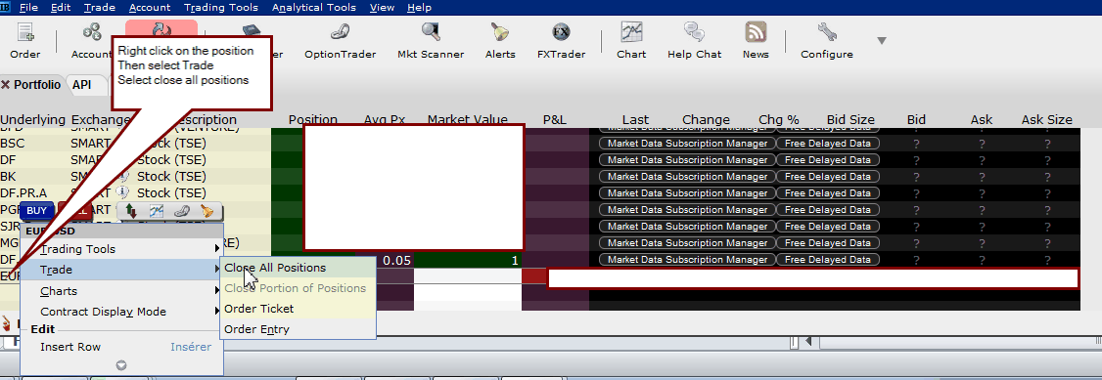Screen dimensions: 1102x380
Task: Click Free Delayed Data in DF.PR.A row
Action: point(827,192)
